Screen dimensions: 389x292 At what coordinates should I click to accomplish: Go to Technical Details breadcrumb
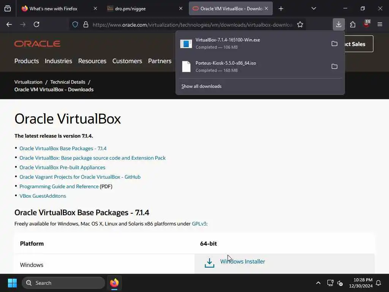[68, 82]
